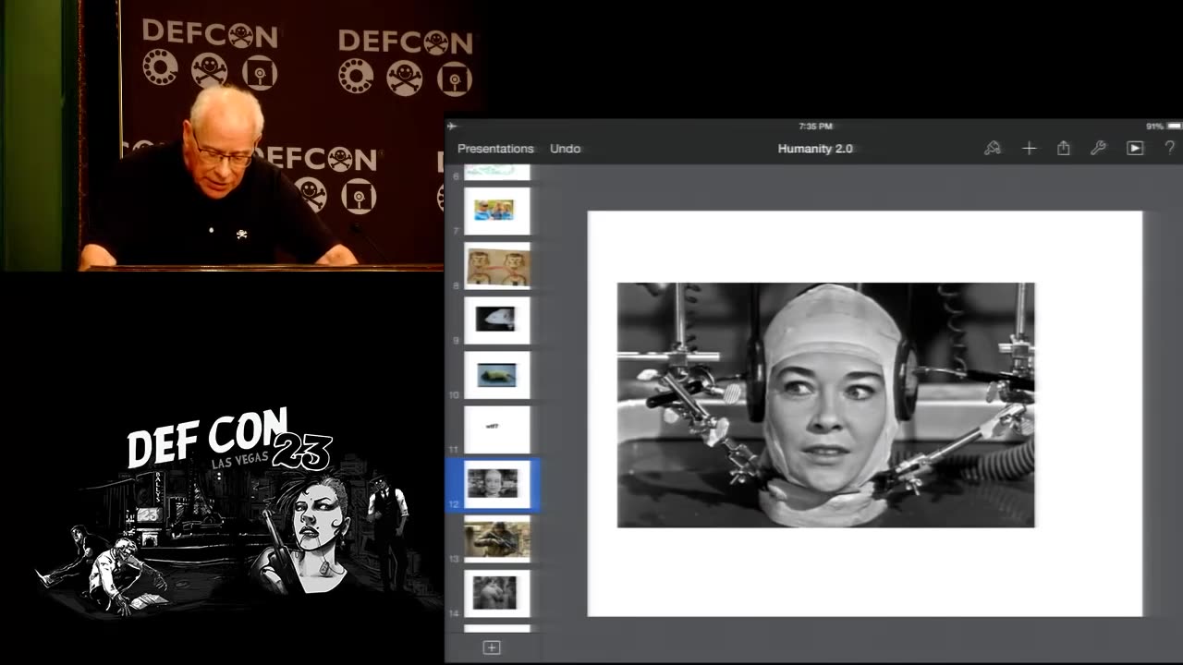1183x665 pixels.
Task: Open the Format paintbrush menu
Action: 993,148
